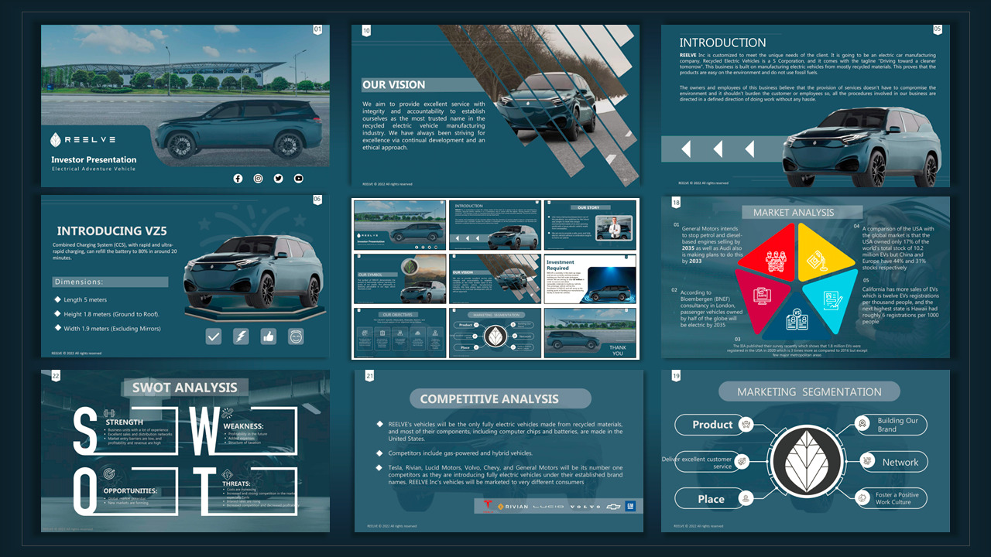The image size is (991, 557).
Task: Click the Rivian logo in the competitor strip
Action: click(514, 506)
